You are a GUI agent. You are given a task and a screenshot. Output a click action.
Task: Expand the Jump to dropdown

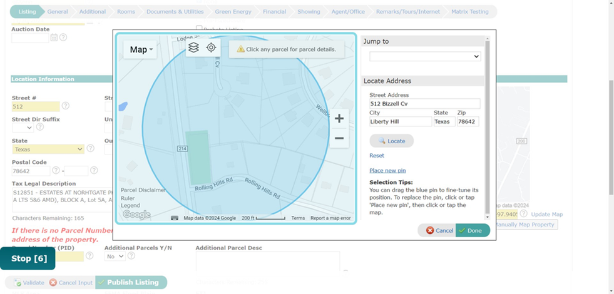tap(425, 56)
